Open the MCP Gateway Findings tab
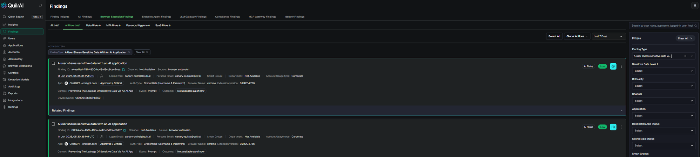The image size is (700, 157). [262, 17]
